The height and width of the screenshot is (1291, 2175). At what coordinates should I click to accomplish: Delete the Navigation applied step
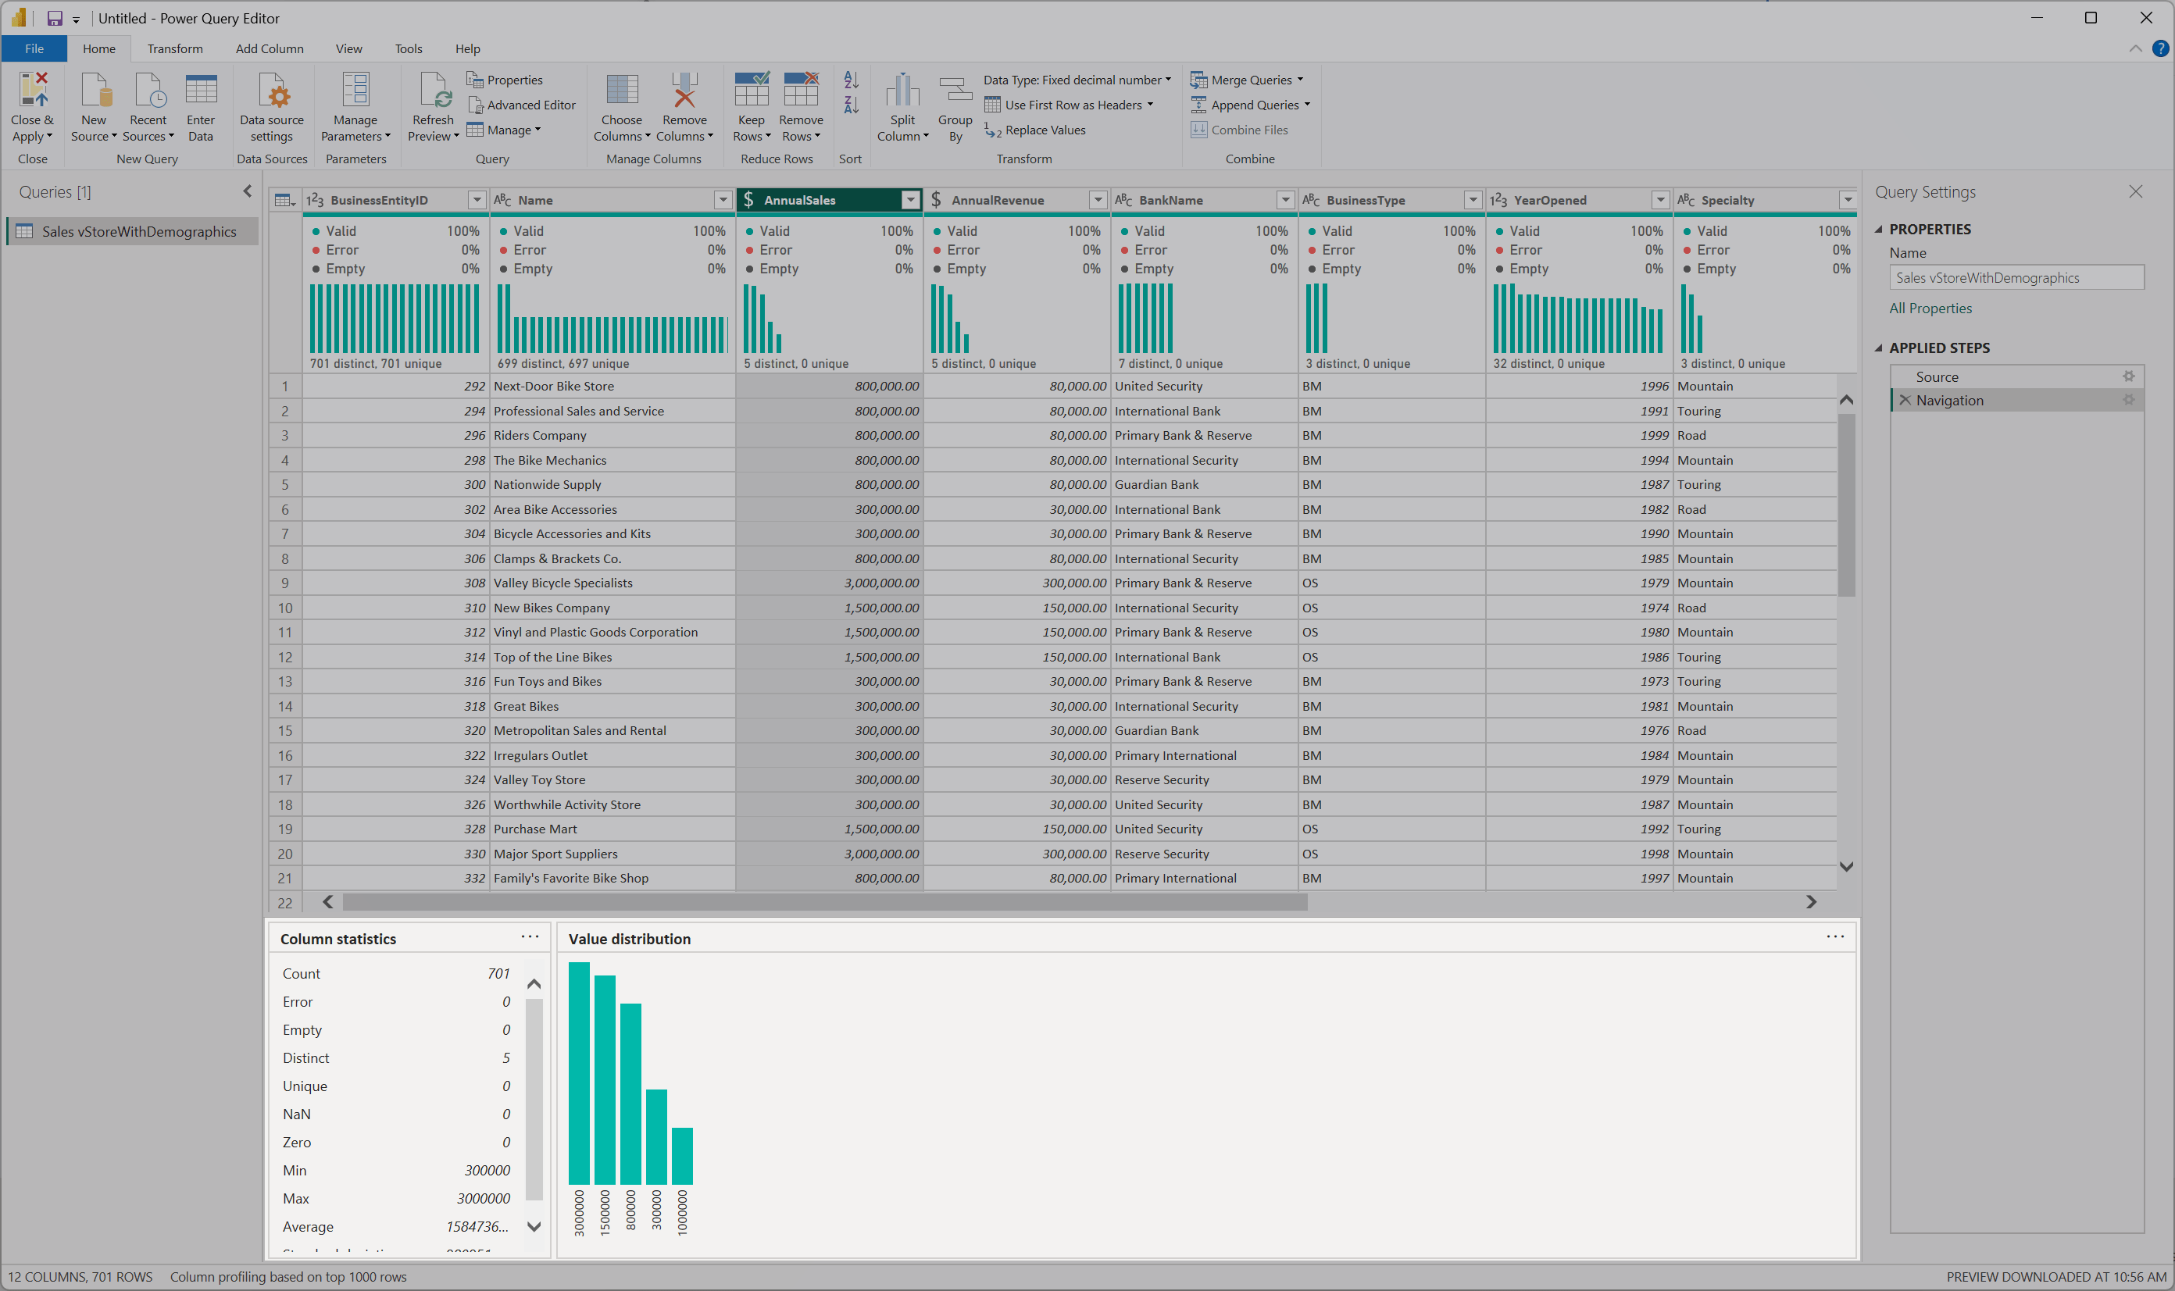tap(1905, 400)
